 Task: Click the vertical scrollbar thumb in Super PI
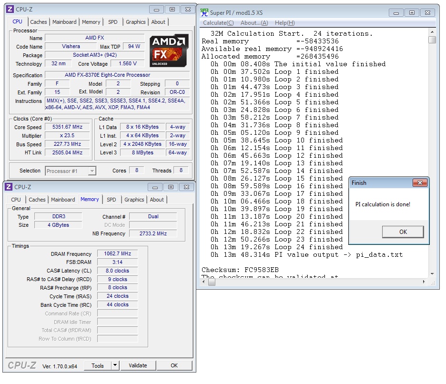pyautogui.click(x=432, y=40)
